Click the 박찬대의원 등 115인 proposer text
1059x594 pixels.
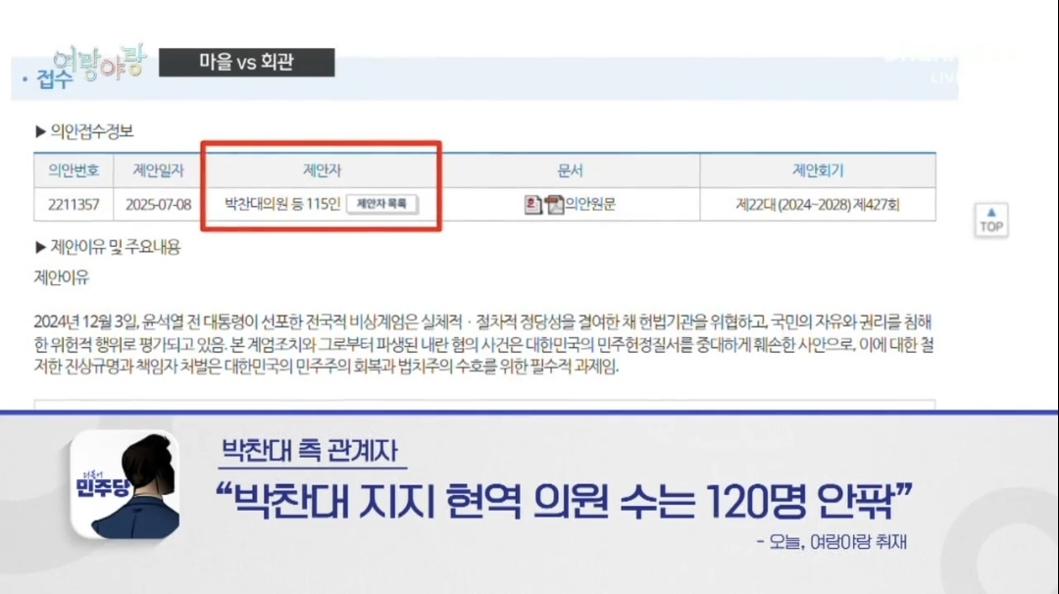(x=281, y=205)
